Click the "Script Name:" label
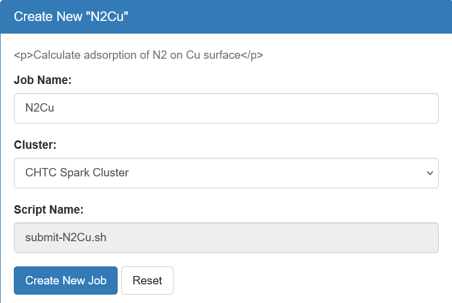This screenshot has height=303, width=452. [49, 209]
